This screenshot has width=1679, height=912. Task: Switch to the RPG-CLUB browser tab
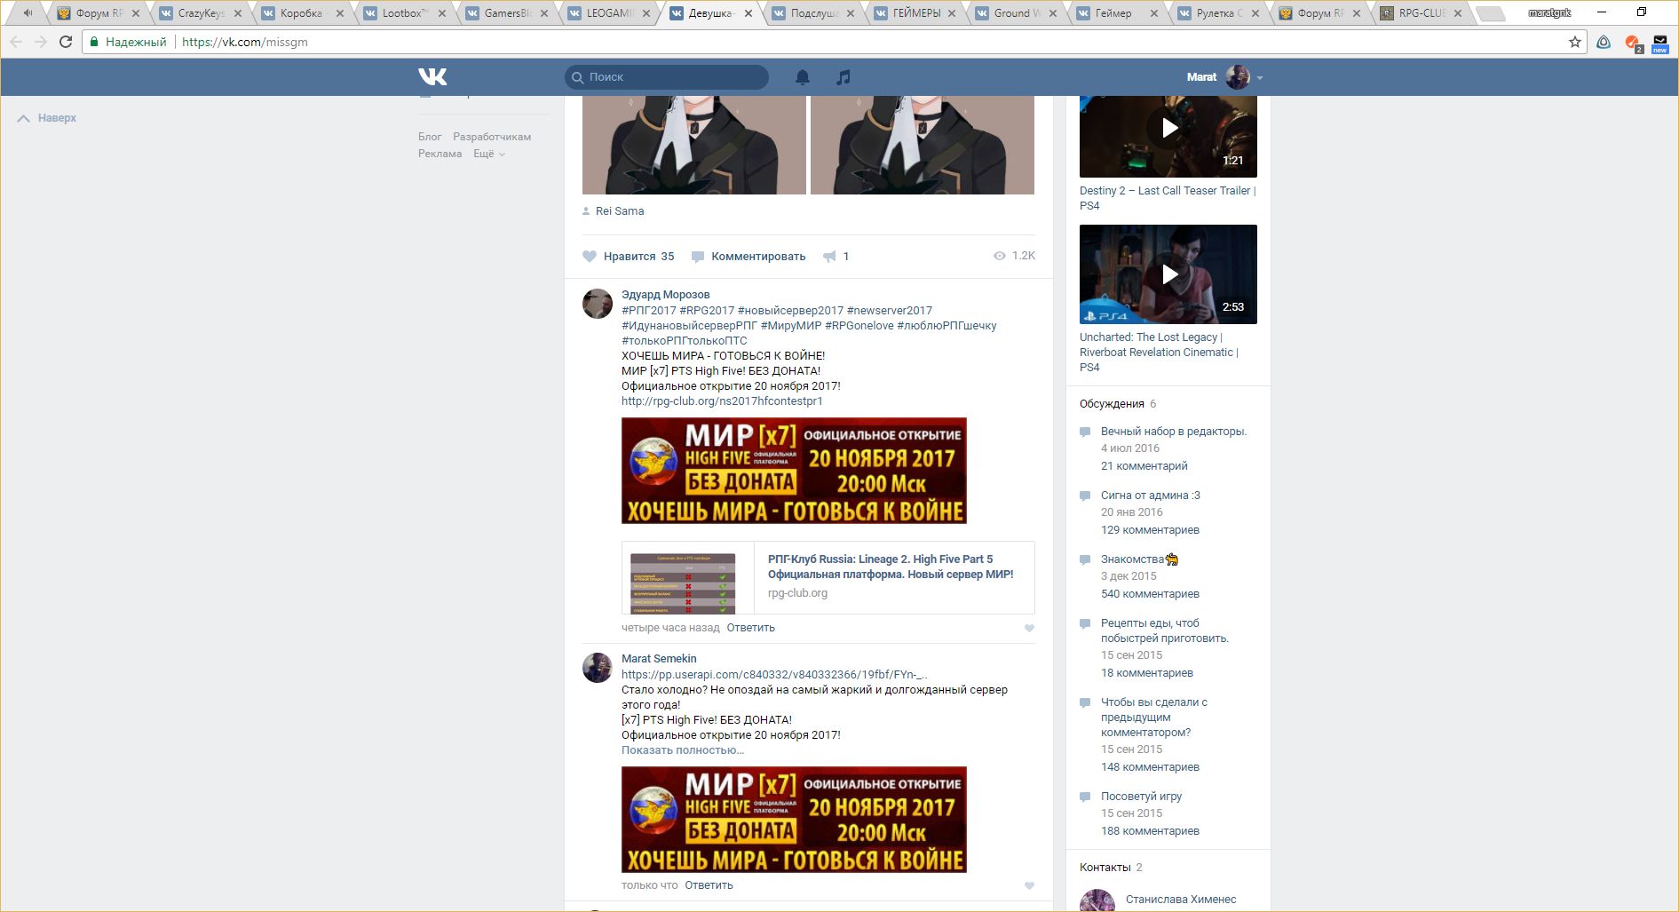[1421, 13]
